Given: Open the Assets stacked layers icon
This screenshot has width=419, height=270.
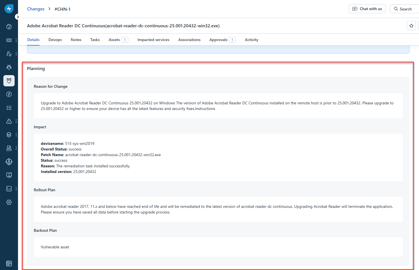Looking at the screenshot, I should coord(9,135).
